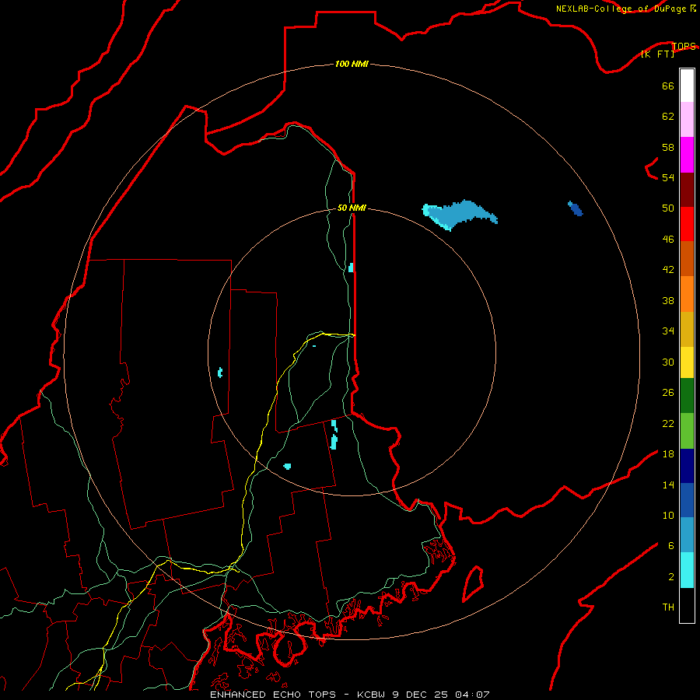Viewport: 700px width, 700px height.
Task: Click the legend value 6
Action: click(671, 545)
